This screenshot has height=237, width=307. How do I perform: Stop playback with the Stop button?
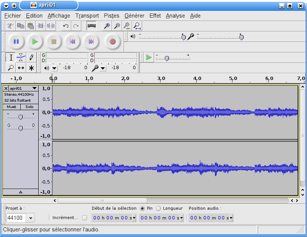tap(54, 41)
